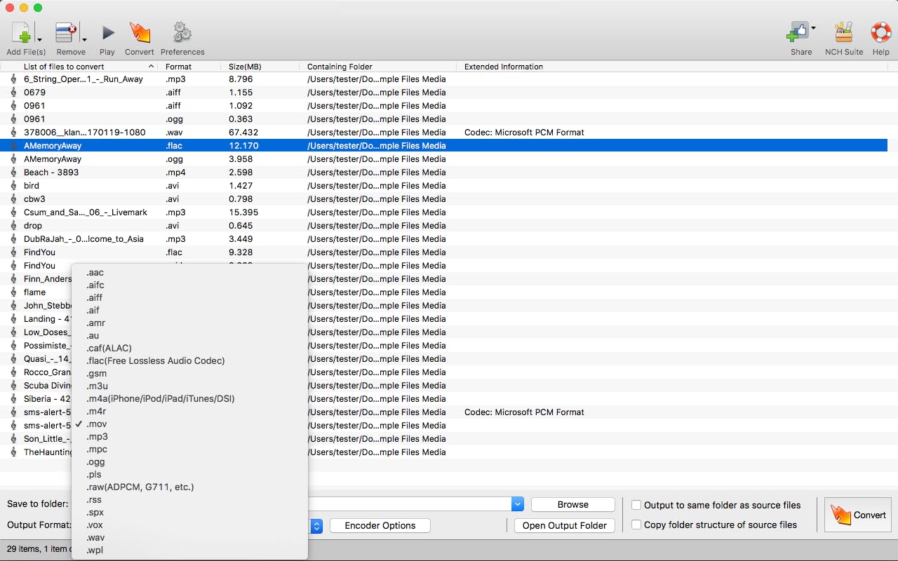Open the Save to folder dropdown arrow
Image resolution: width=898 pixels, height=561 pixels.
[518, 504]
